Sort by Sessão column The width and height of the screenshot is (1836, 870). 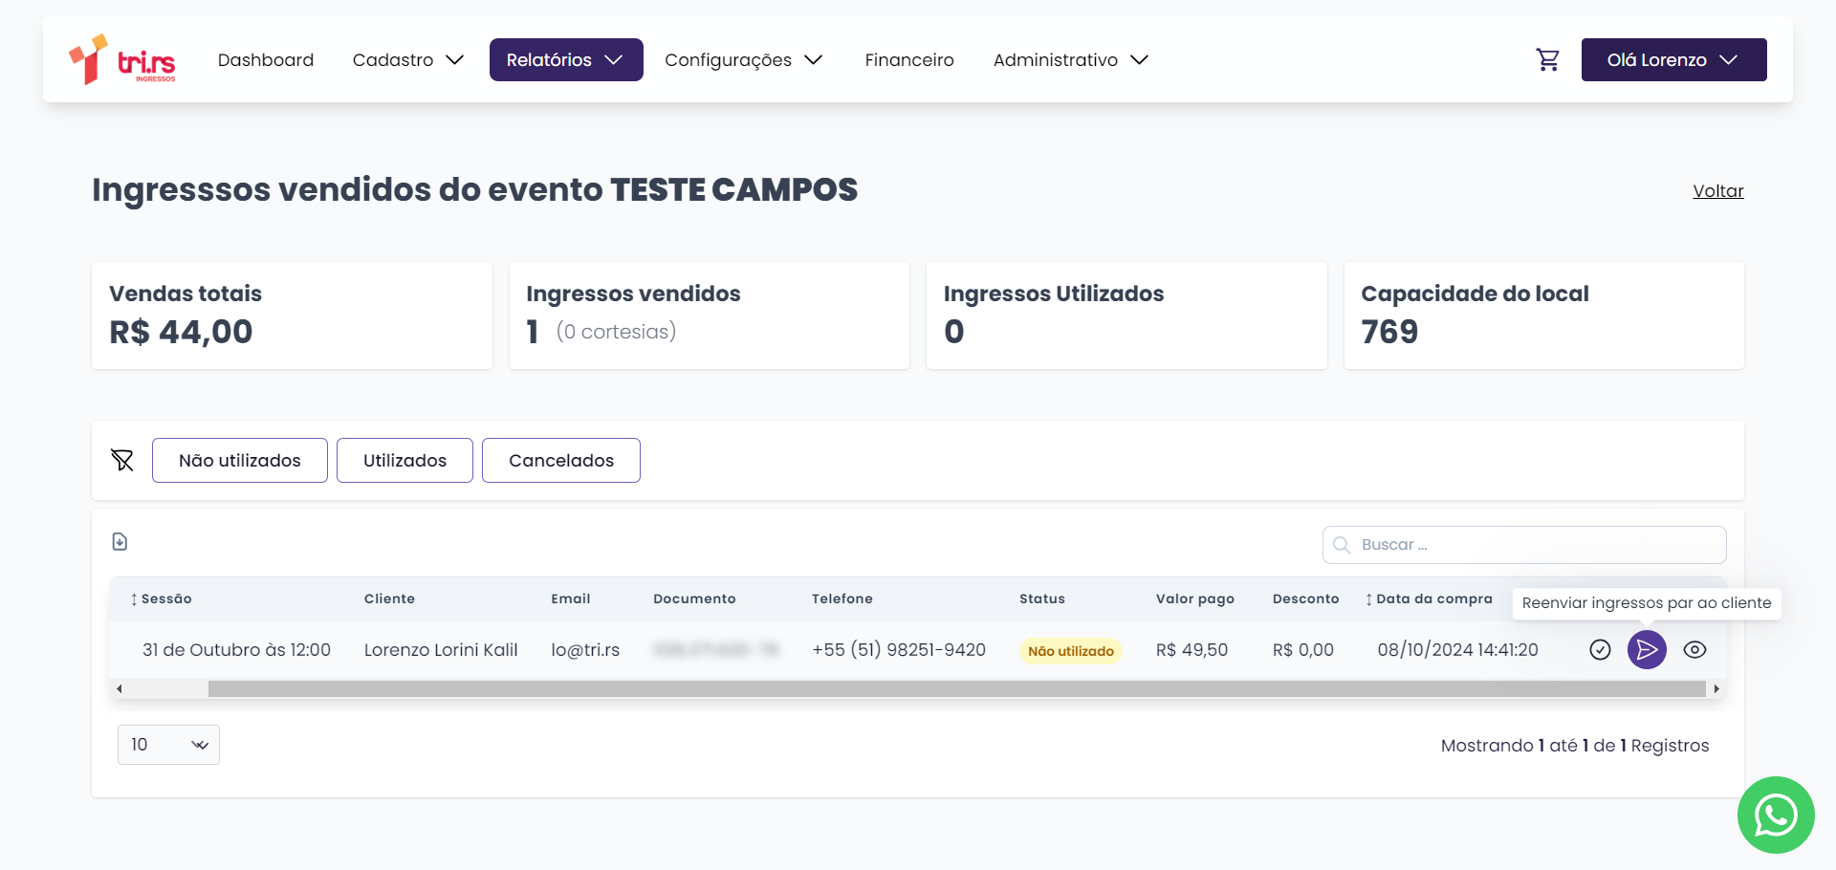click(161, 599)
